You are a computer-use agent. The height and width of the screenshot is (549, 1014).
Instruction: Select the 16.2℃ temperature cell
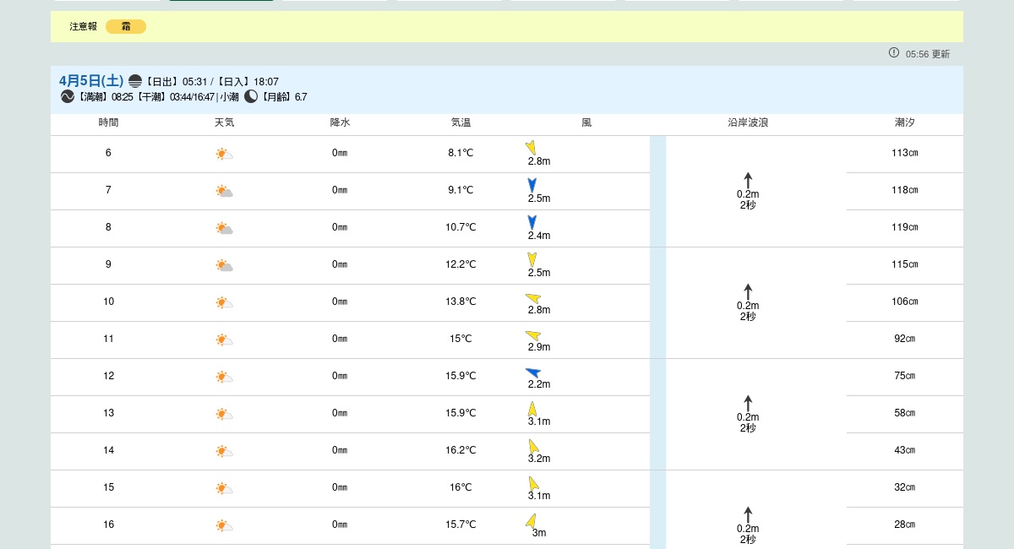pyautogui.click(x=461, y=451)
